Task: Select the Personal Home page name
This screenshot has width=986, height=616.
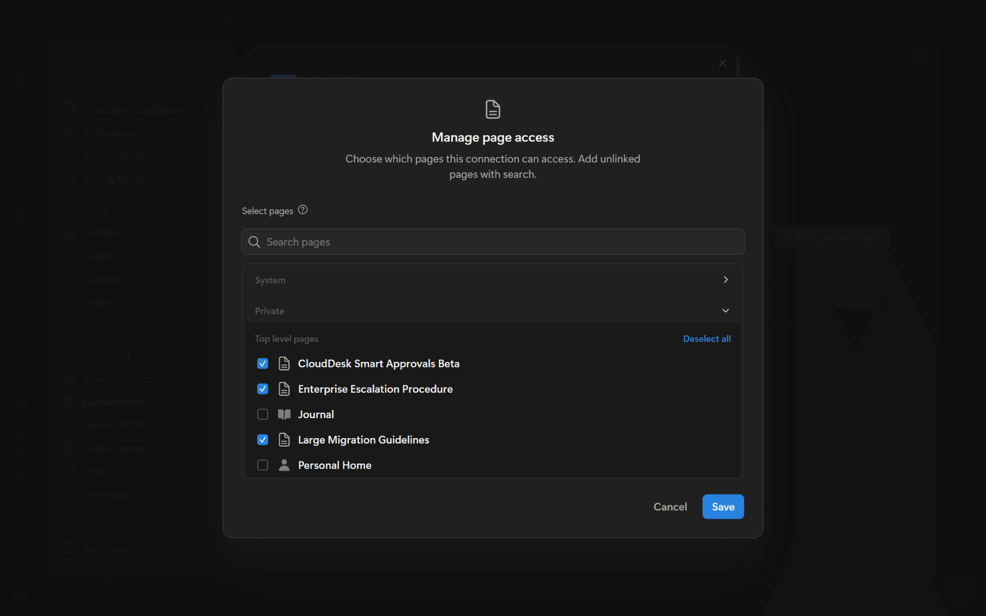Action: [335, 465]
